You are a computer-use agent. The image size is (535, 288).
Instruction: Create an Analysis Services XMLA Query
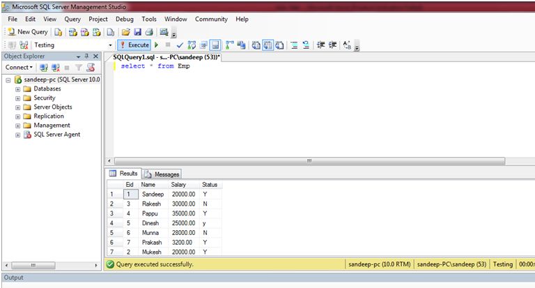(x=97, y=32)
